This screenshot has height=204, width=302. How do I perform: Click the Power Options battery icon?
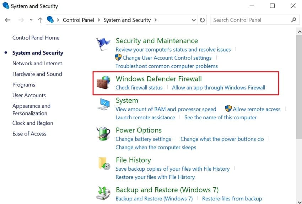(x=103, y=133)
